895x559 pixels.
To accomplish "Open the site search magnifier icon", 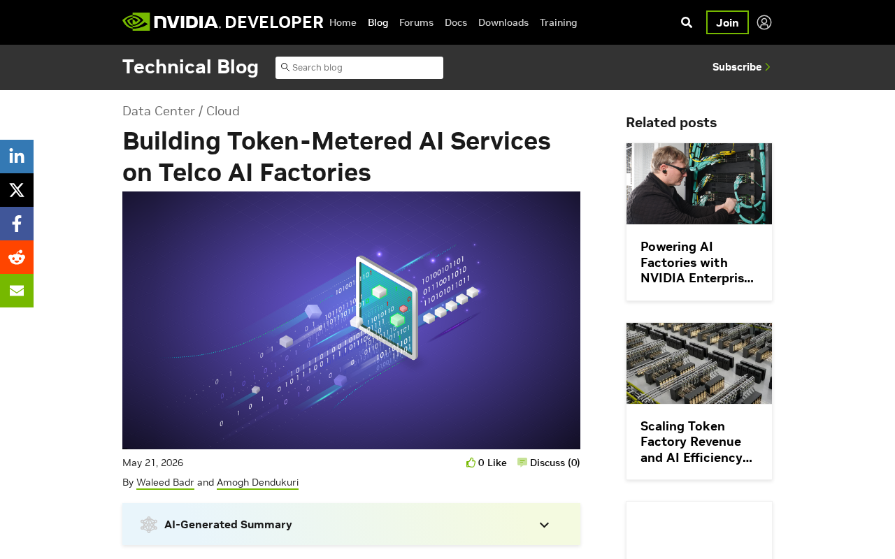I will (687, 22).
